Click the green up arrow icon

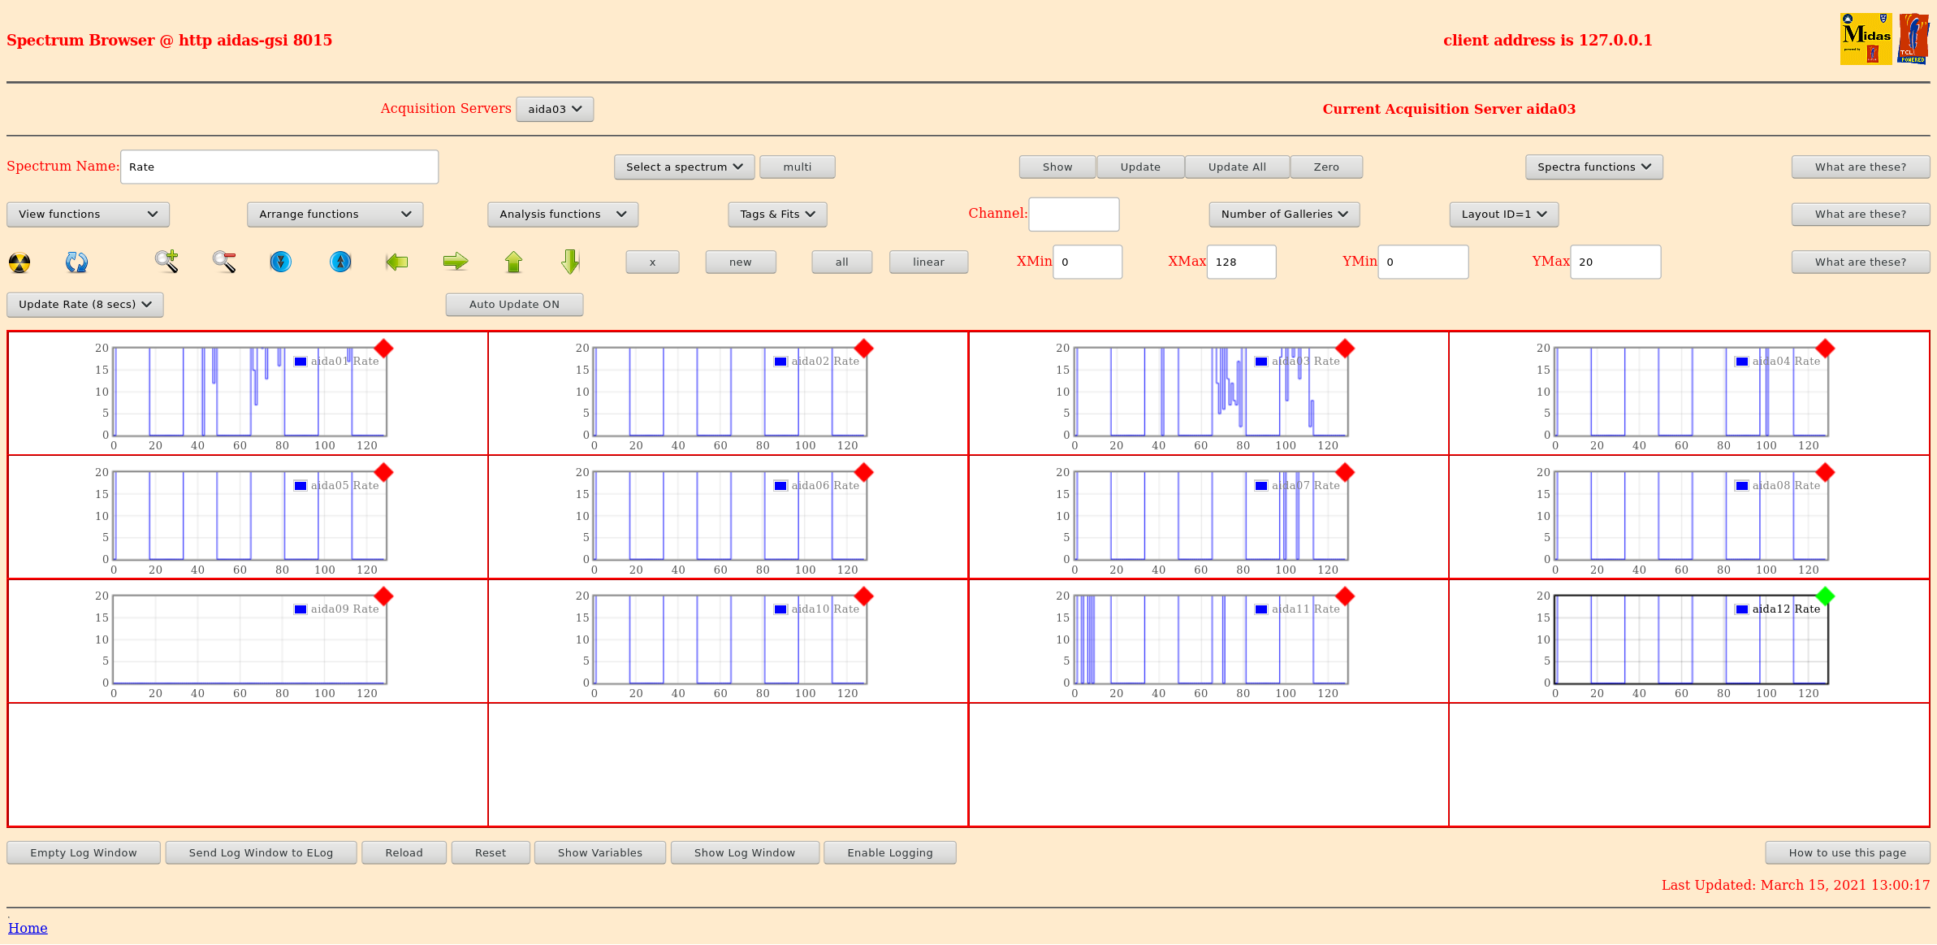click(513, 262)
